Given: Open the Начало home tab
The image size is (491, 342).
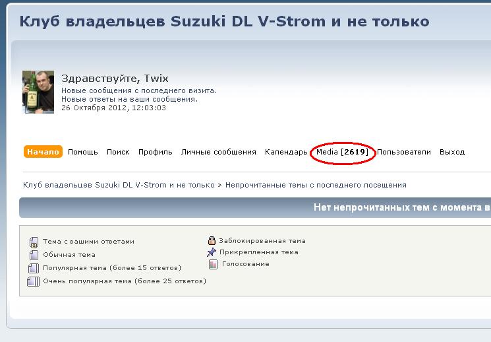Looking at the screenshot, I should pos(43,152).
